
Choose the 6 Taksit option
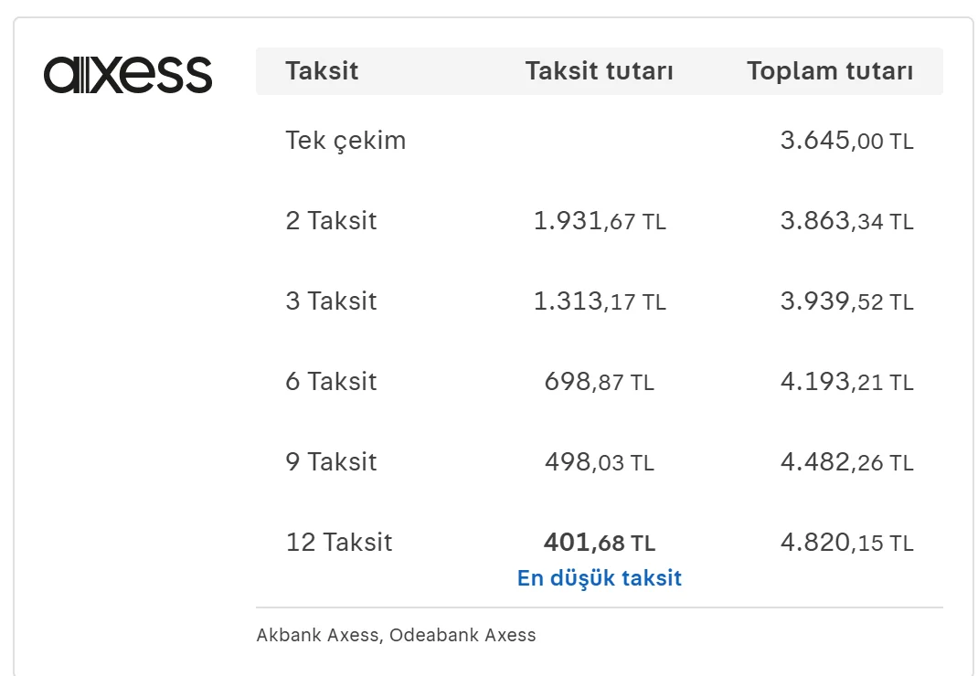point(600,382)
